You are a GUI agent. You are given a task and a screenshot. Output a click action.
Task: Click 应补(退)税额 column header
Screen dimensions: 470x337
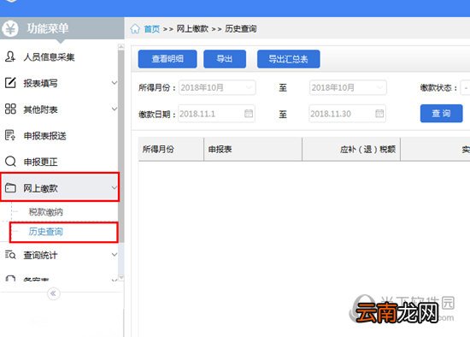(x=351, y=149)
